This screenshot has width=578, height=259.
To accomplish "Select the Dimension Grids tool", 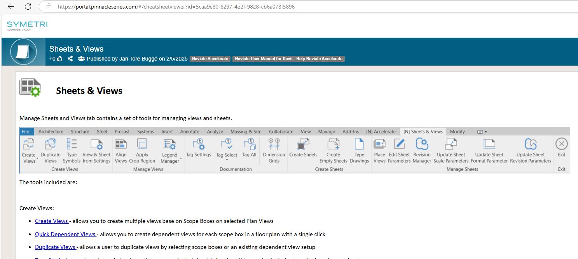I will point(274,144).
